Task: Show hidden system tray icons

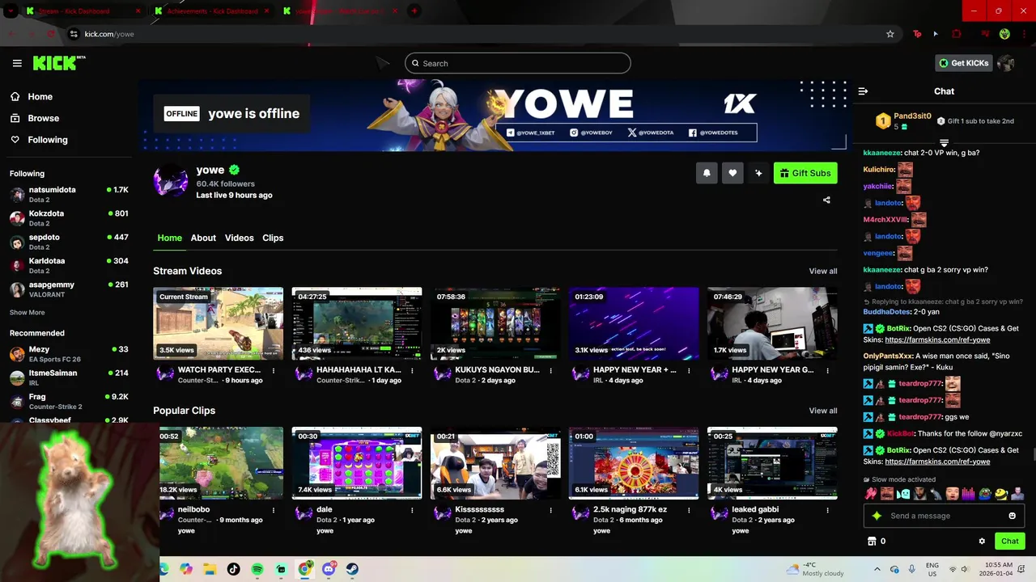Action: pos(877,569)
